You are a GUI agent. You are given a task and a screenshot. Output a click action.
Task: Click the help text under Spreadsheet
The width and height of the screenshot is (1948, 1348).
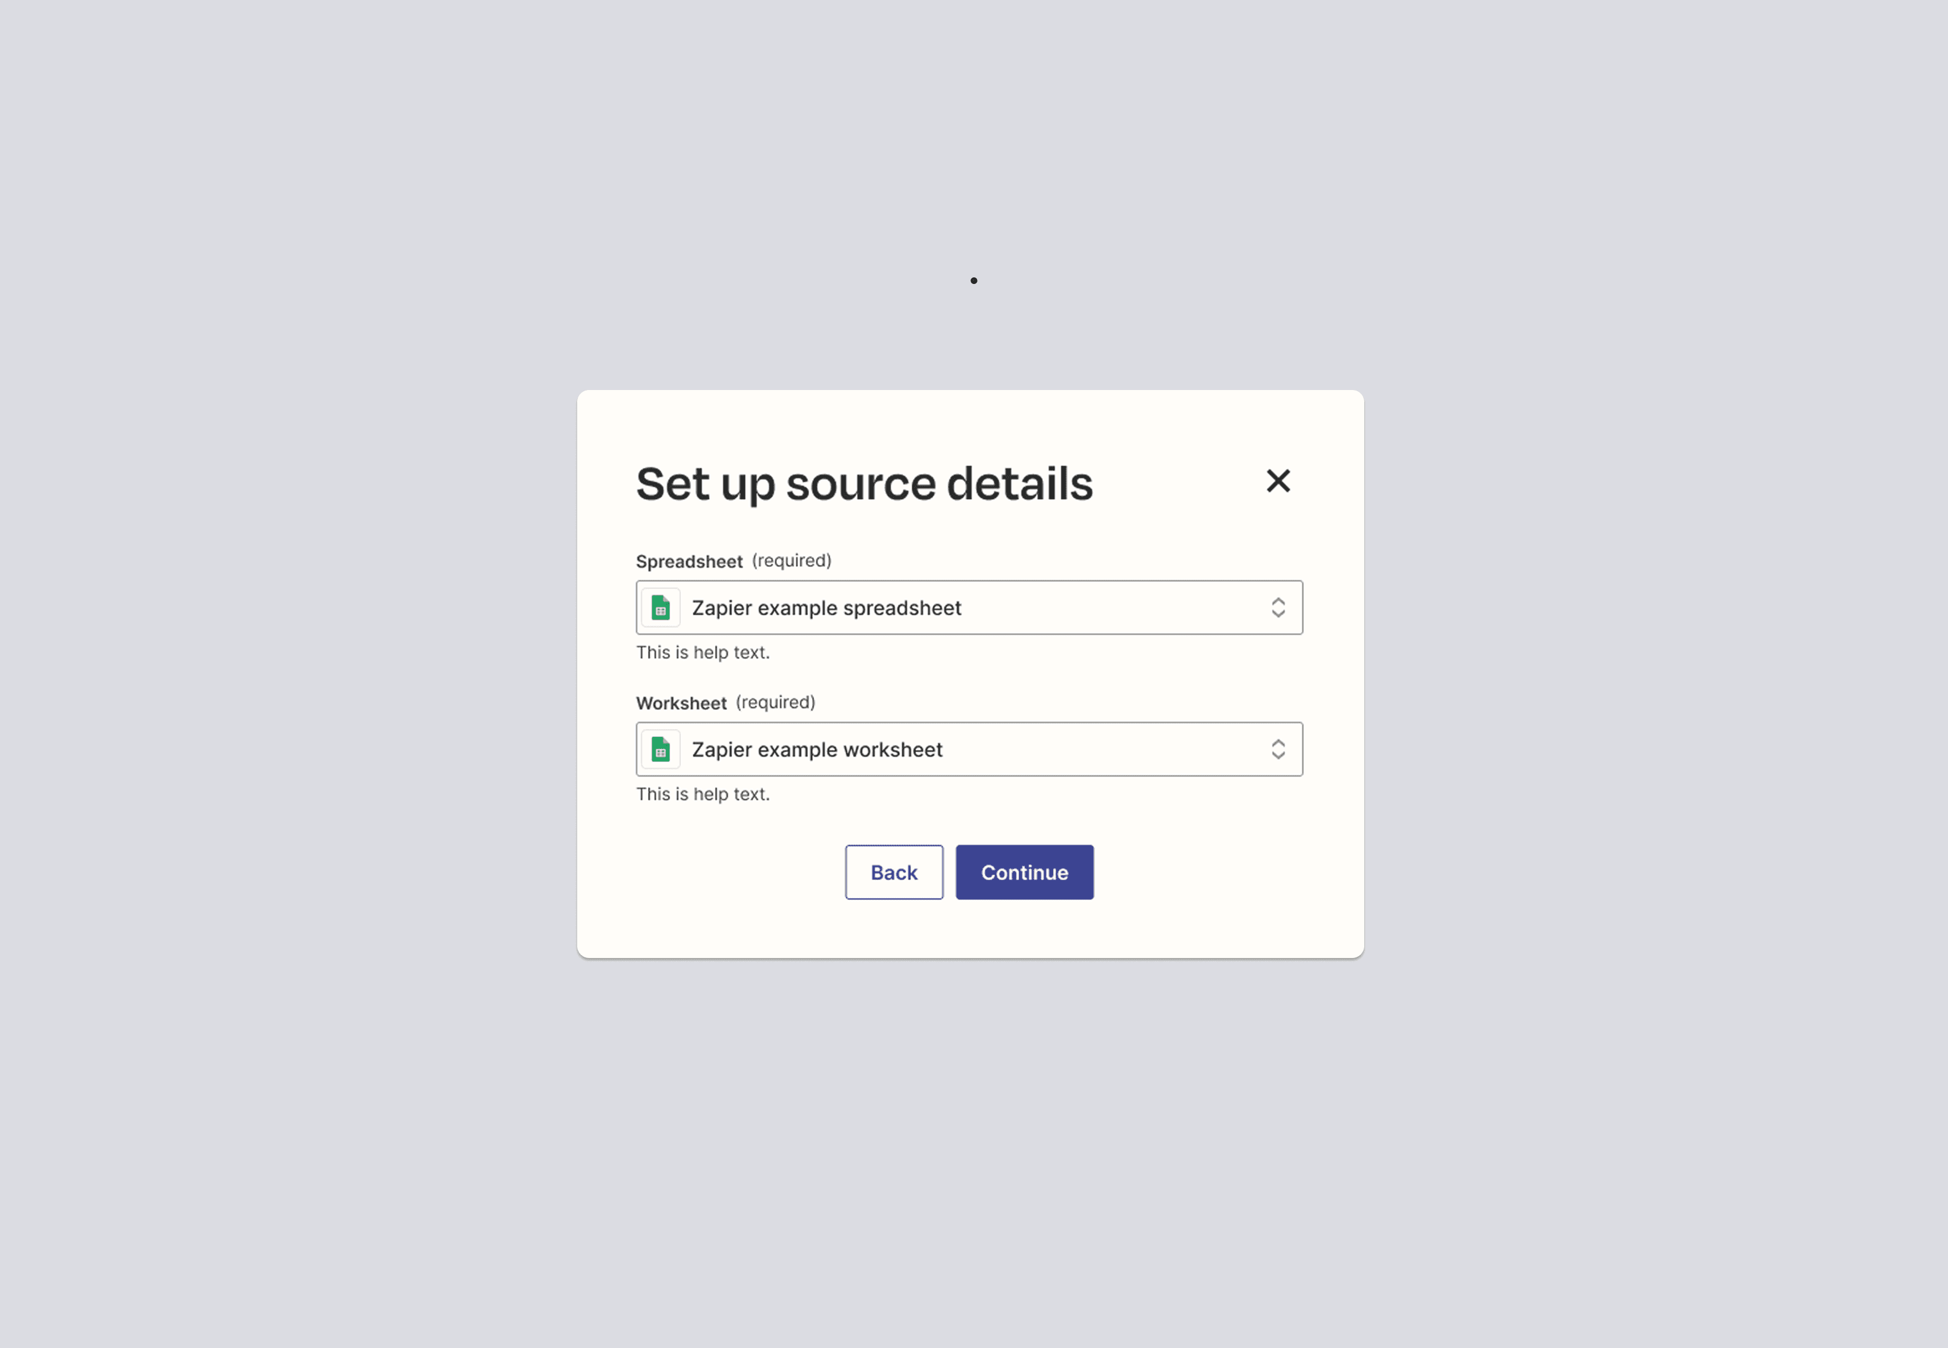702,652
